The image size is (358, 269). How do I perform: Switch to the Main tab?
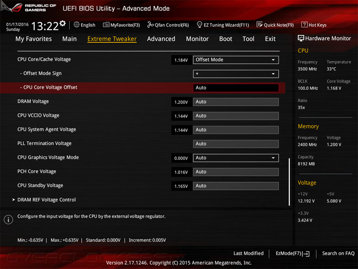coord(70,39)
